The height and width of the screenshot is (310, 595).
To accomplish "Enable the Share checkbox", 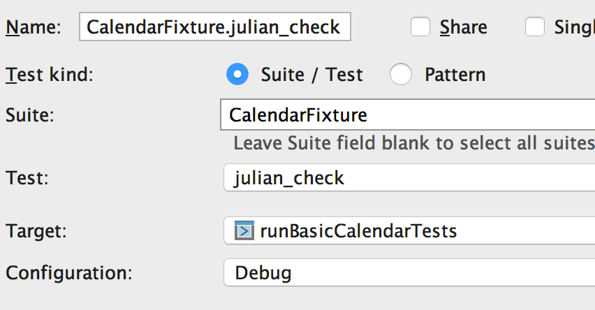I will tap(420, 27).
